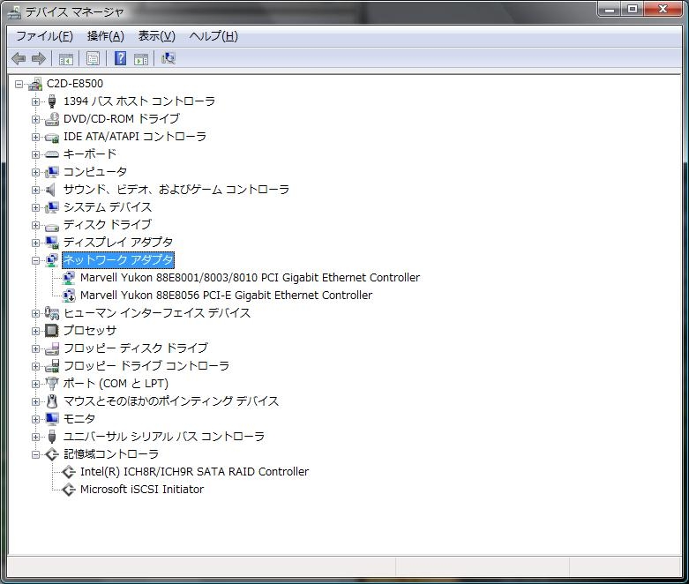The width and height of the screenshot is (689, 584).
Task: Expand the ディスプレイ アダプタ node
Action: 35,243
